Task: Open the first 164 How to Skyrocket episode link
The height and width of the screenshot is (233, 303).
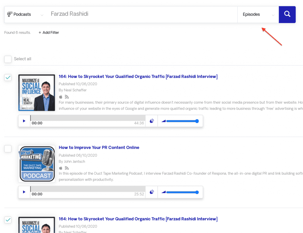Action: pos(138,77)
